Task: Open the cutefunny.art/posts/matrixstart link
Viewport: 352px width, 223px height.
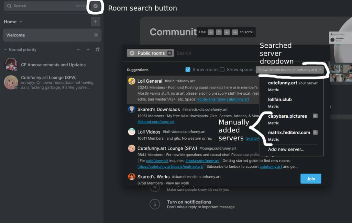Action: pos(170,166)
